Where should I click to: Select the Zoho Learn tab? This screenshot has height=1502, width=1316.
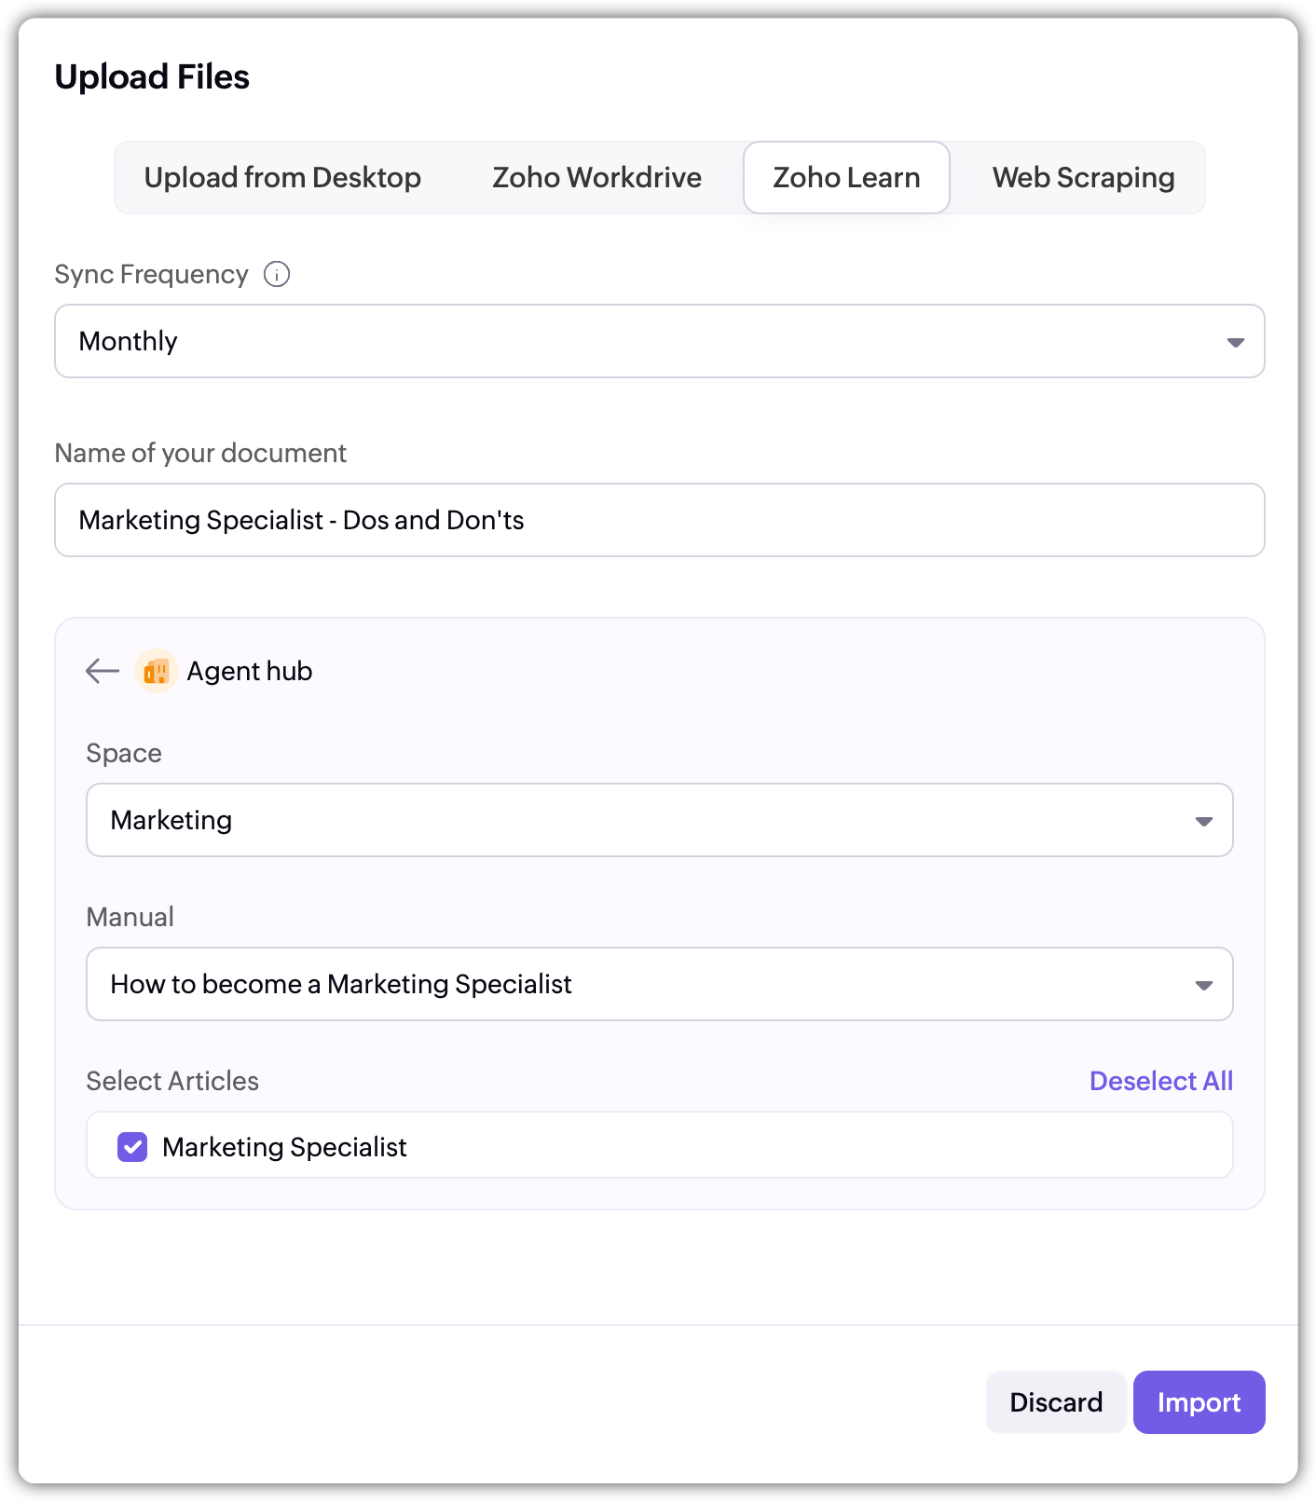tap(846, 178)
